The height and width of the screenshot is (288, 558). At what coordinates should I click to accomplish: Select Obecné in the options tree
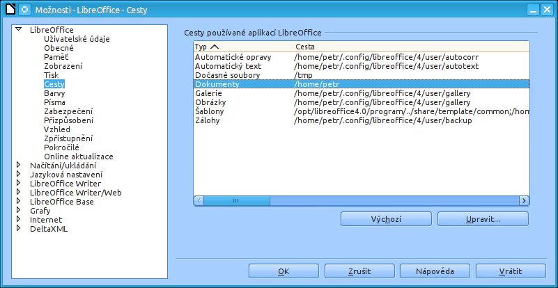click(59, 48)
